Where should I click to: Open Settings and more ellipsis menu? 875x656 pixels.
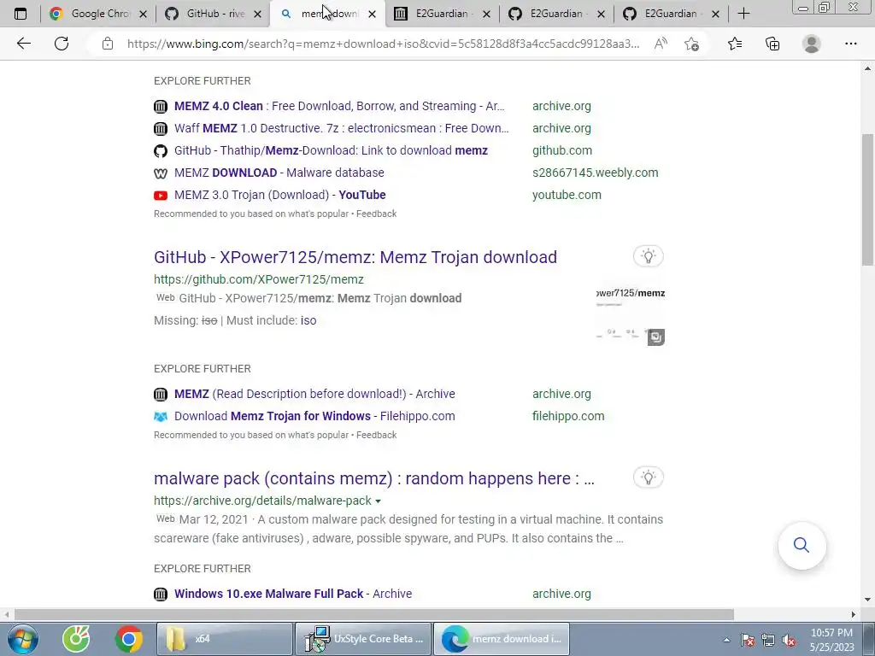(x=850, y=44)
